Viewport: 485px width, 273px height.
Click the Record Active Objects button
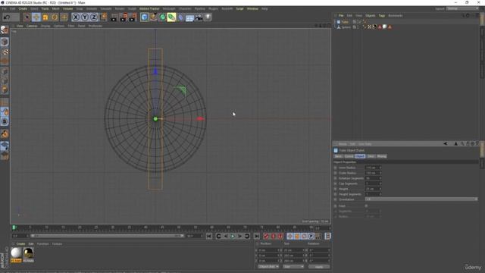pyautogui.click(x=266, y=236)
